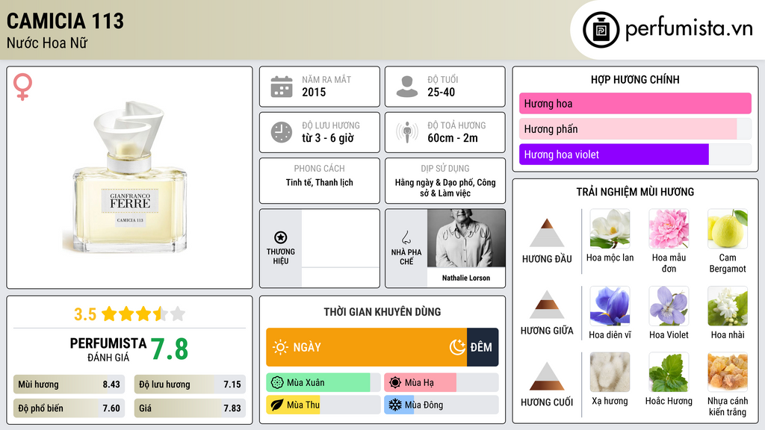Click the person icon beside Độ tuổi
The image size is (765, 430).
click(407, 87)
